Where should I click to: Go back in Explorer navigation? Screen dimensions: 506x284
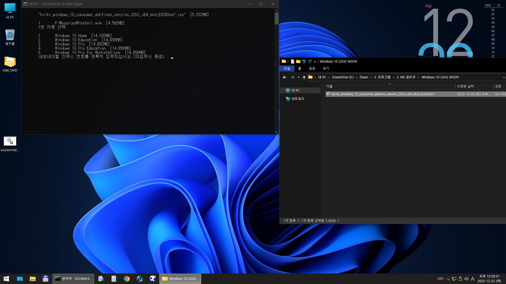(285, 77)
